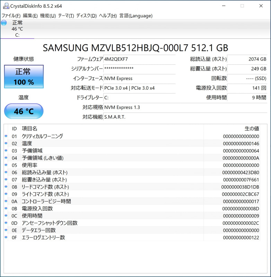Click raw value 00000000423D80
The image size is (271, 277).
click(x=241, y=172)
